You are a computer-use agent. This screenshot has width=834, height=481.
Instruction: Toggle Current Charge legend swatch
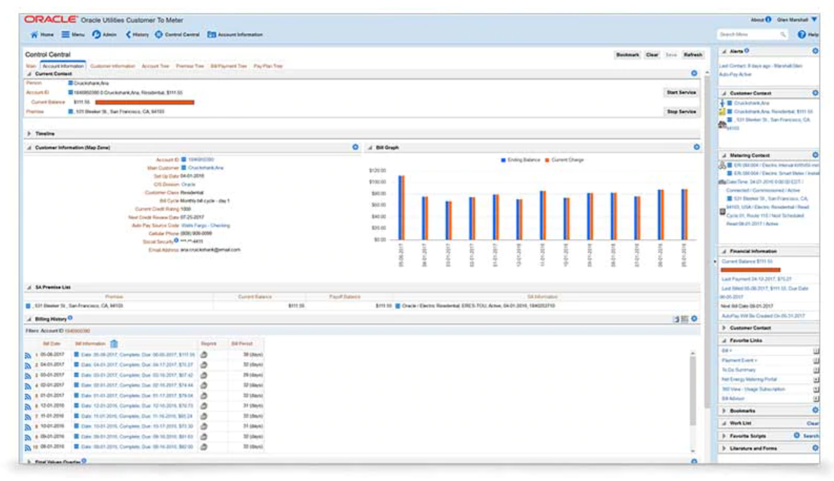pyautogui.click(x=547, y=160)
